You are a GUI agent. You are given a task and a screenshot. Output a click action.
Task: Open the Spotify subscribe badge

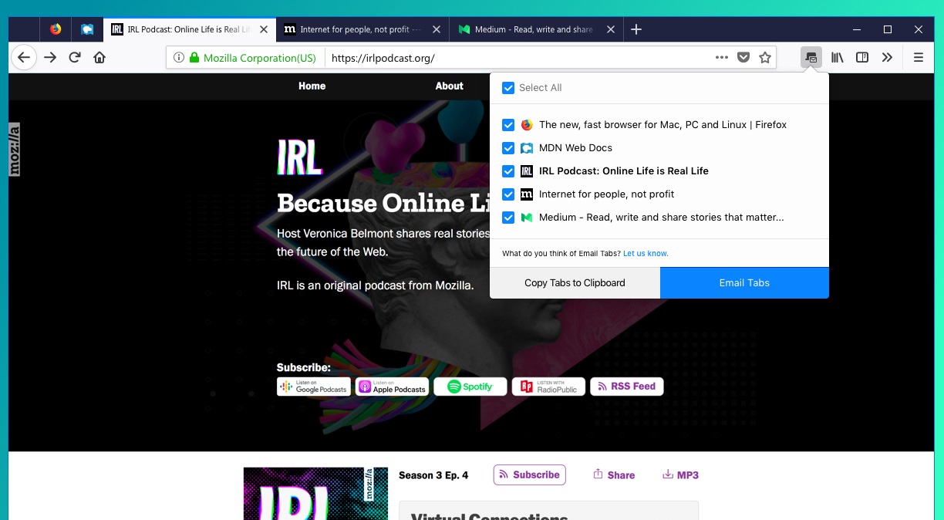tap(470, 387)
